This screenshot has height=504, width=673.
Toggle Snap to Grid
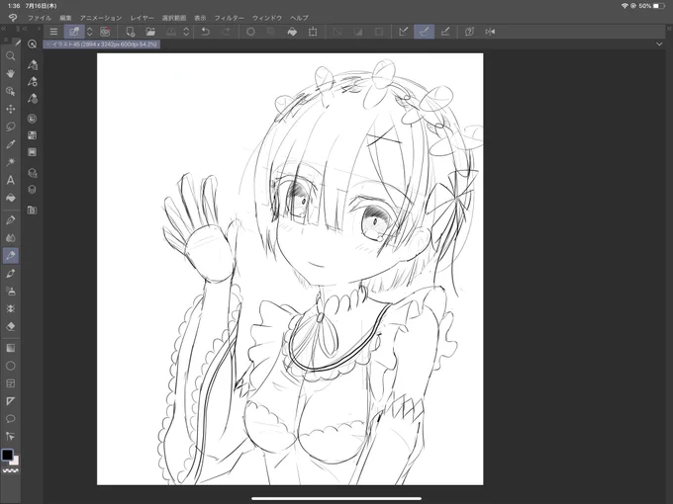coord(445,32)
